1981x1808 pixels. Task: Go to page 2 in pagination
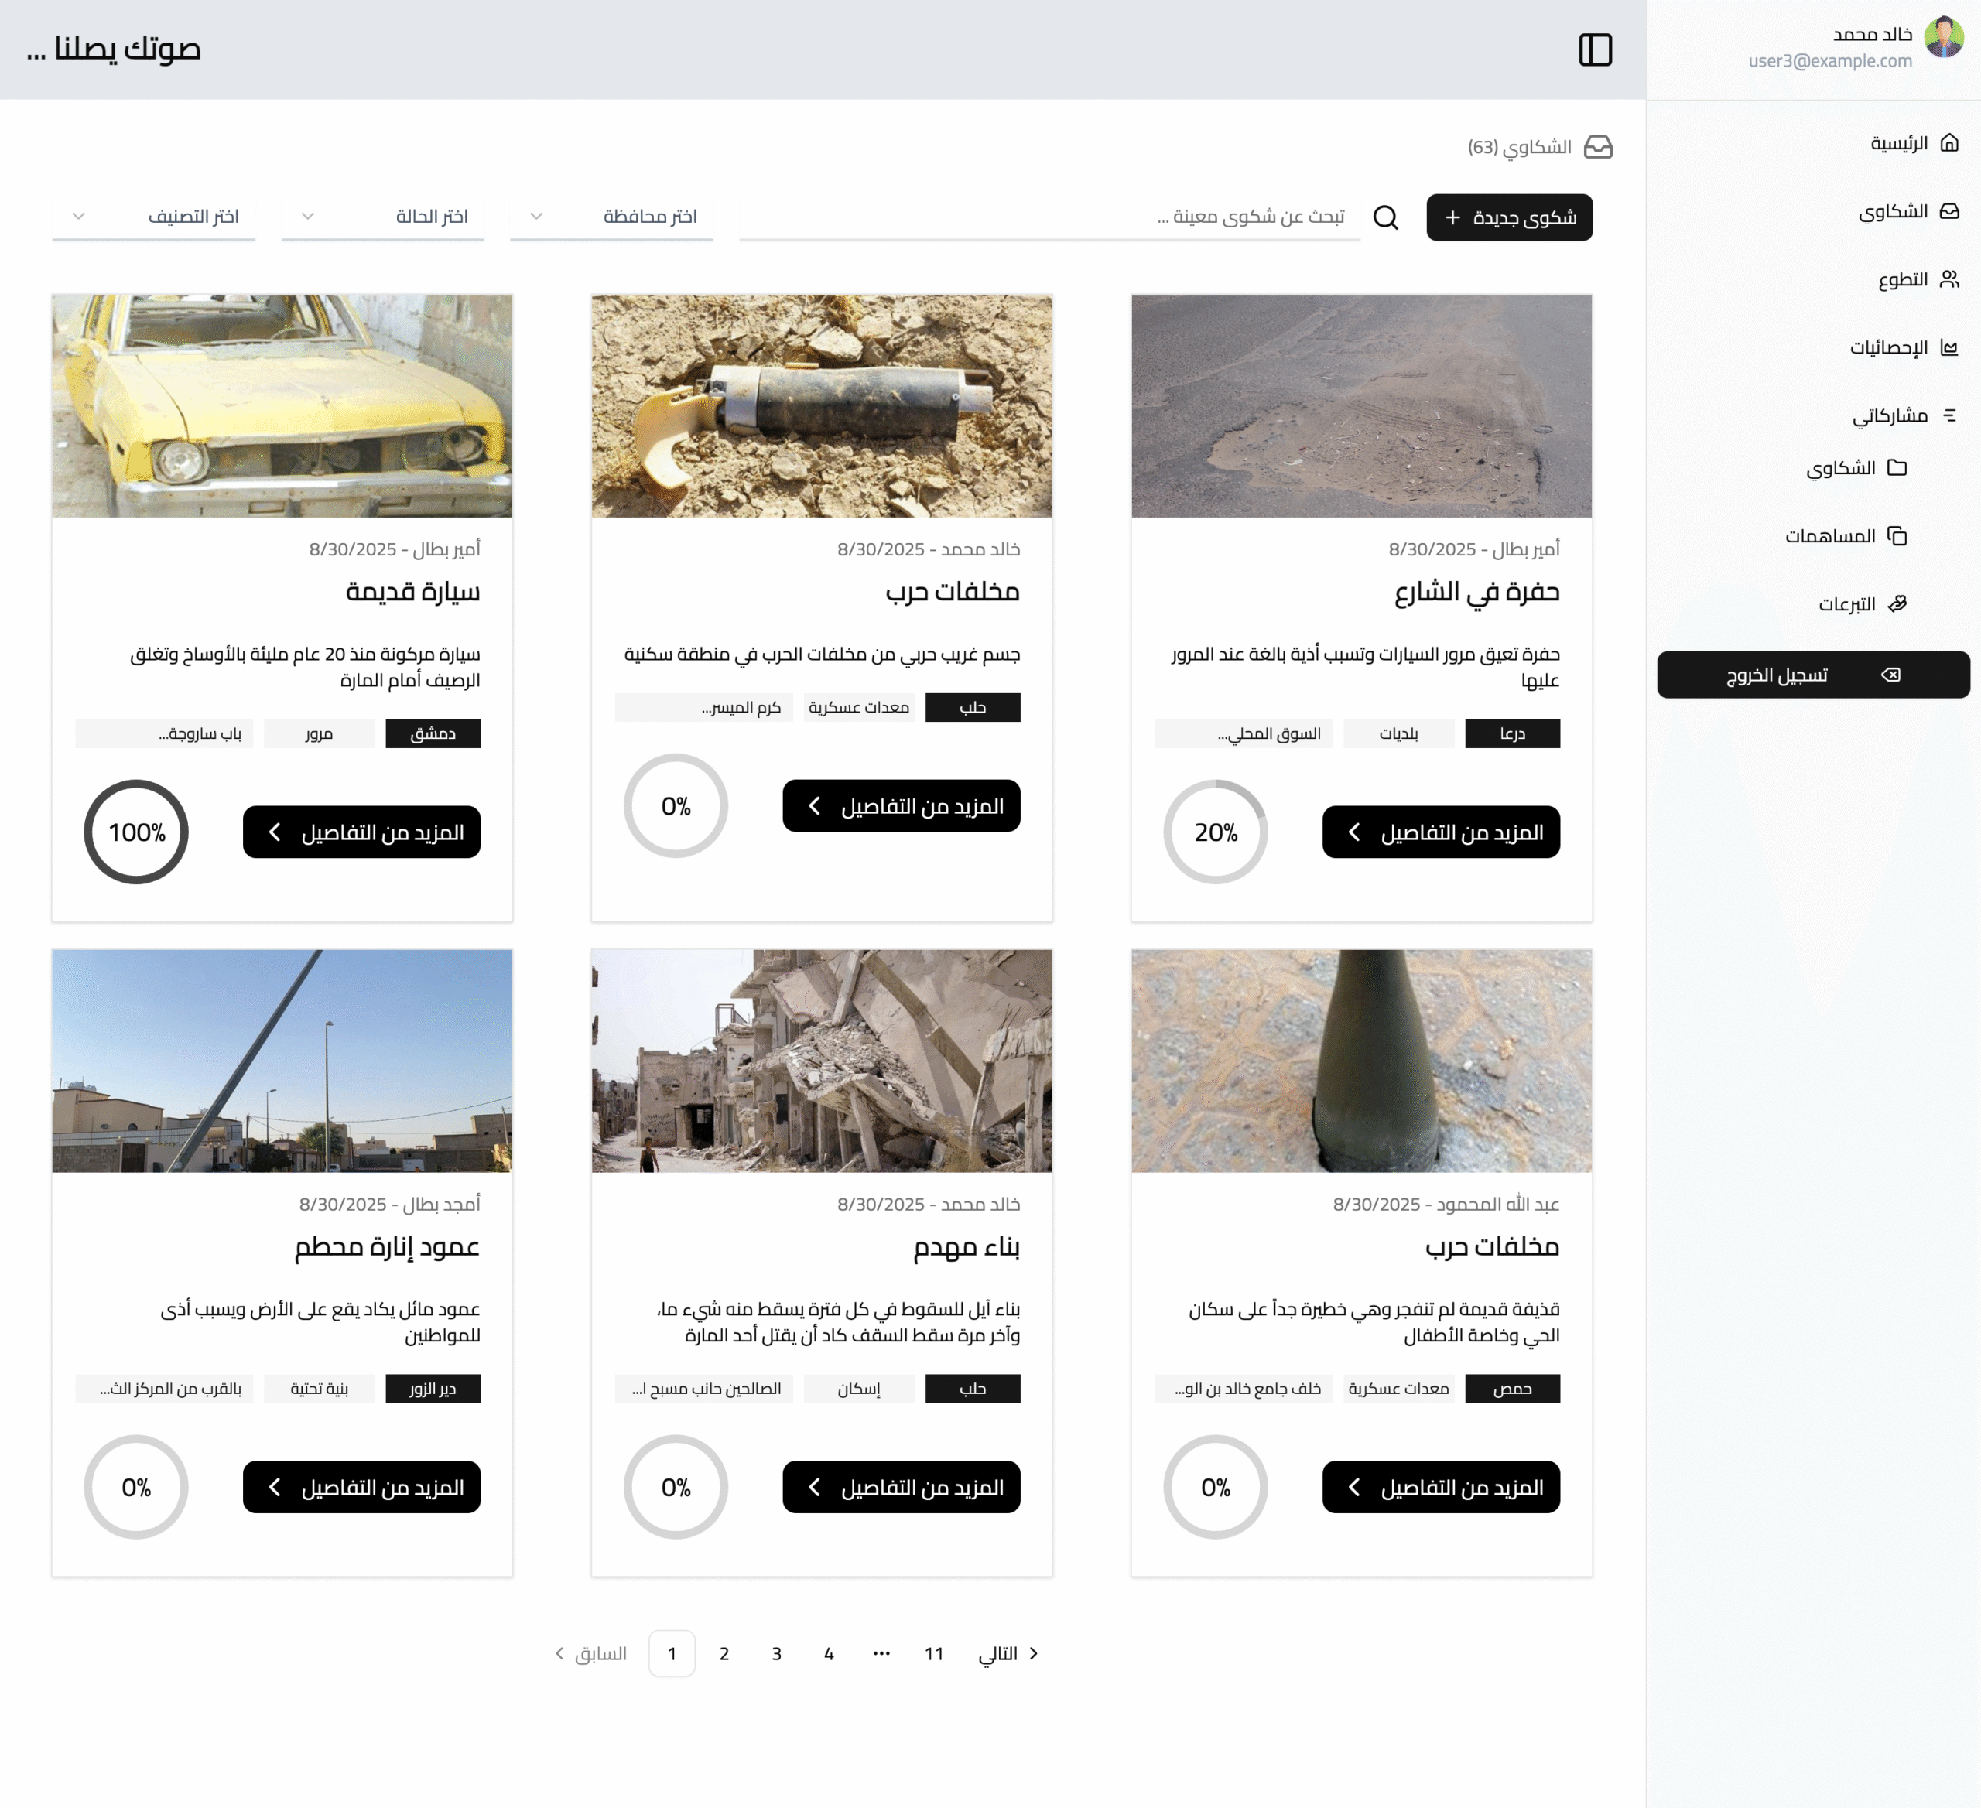pos(724,1654)
